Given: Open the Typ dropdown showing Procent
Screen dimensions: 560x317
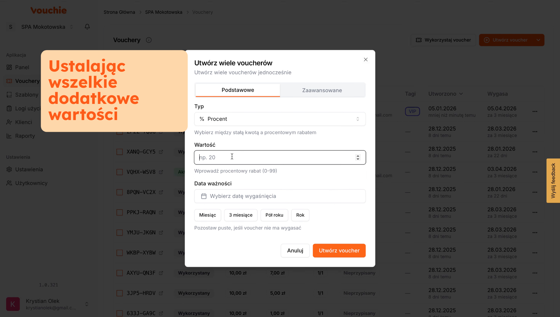Looking at the screenshot, I should point(280,119).
